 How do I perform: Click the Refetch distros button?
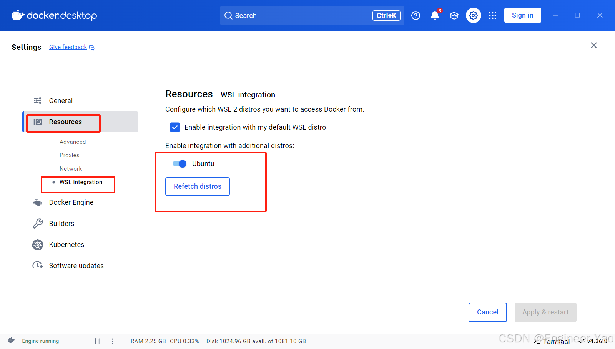click(198, 186)
